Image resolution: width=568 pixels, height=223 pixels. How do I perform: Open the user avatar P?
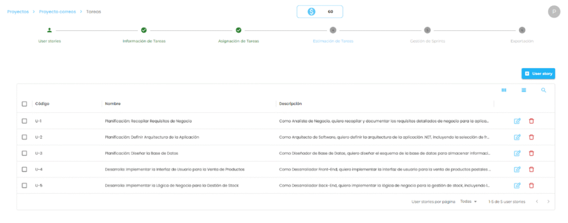point(553,12)
